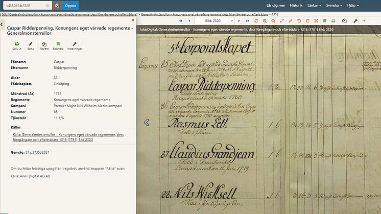Close the record panel with orange X
This screenshot has width=381, height=214.
pyautogui.click(x=133, y=20)
